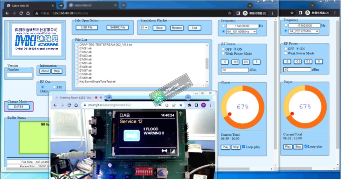
Task: Select DAB radio under RF Out
Action: click(x=43, y=87)
